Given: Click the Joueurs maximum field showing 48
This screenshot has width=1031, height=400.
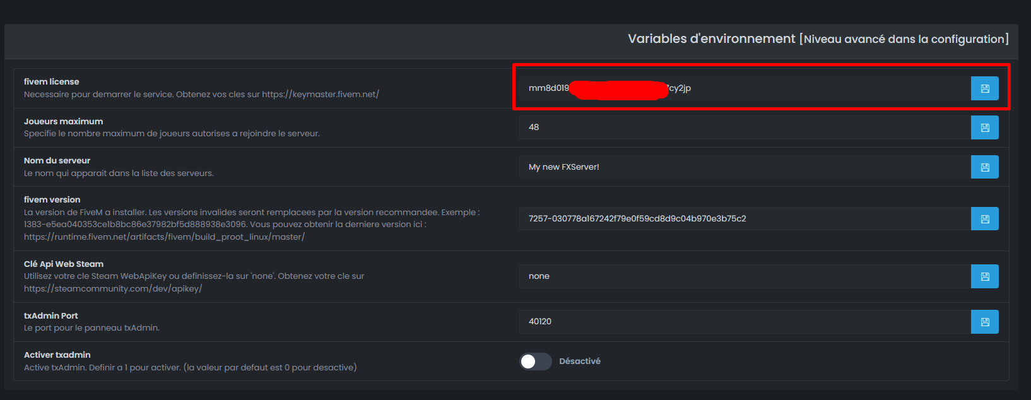Looking at the screenshot, I should pyautogui.click(x=745, y=127).
